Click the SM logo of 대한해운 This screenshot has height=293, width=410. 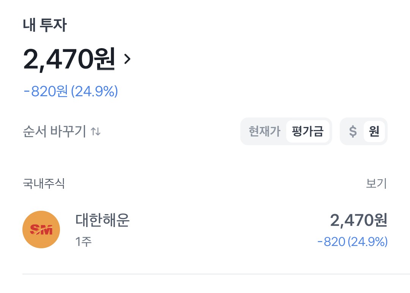pyautogui.click(x=41, y=229)
